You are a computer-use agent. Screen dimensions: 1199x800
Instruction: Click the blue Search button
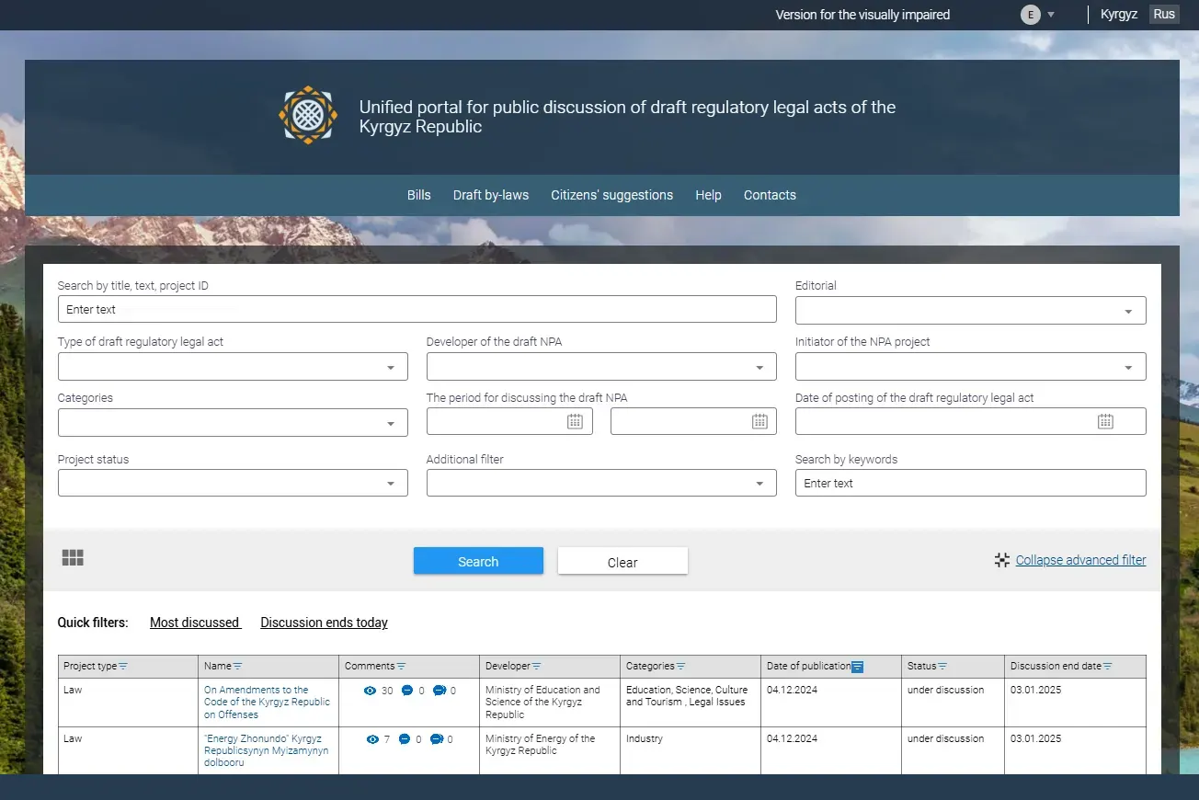click(478, 561)
